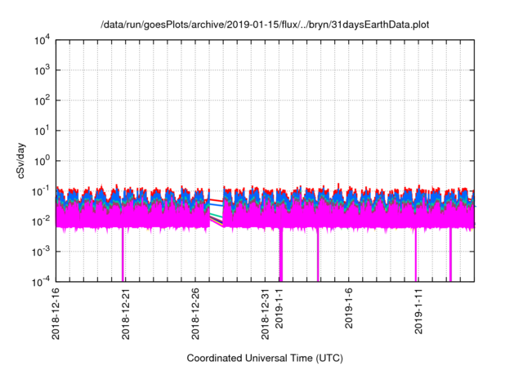Click the y-axis tick label, 10 to the 0
523x366 pixels.
[42, 161]
